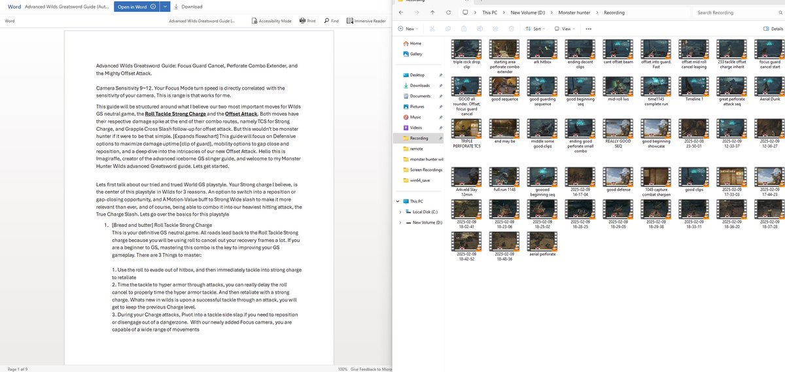This screenshot has width=785, height=372.
Task: Click the Cut scissors icon
Action: pyautogui.click(x=432, y=29)
